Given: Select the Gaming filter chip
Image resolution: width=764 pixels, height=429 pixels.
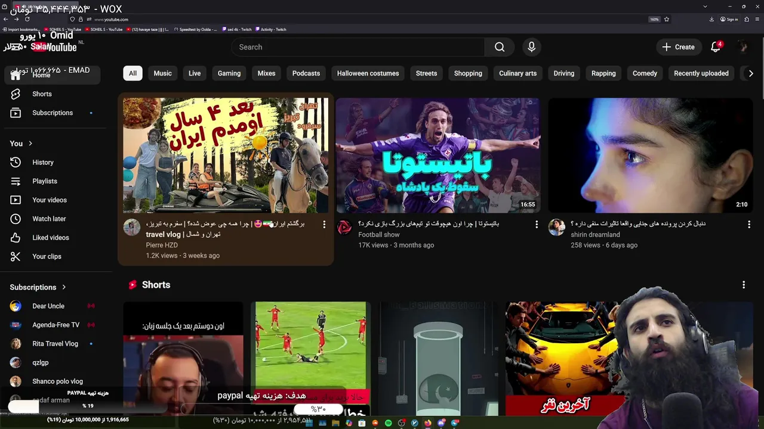Looking at the screenshot, I should coord(229,73).
